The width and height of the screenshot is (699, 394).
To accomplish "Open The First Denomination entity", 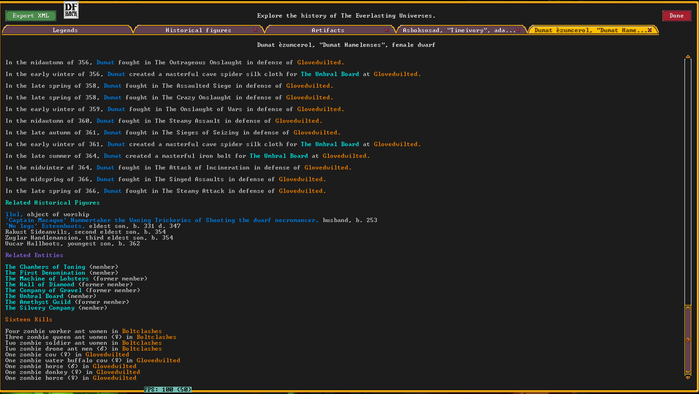I will [45, 273].
